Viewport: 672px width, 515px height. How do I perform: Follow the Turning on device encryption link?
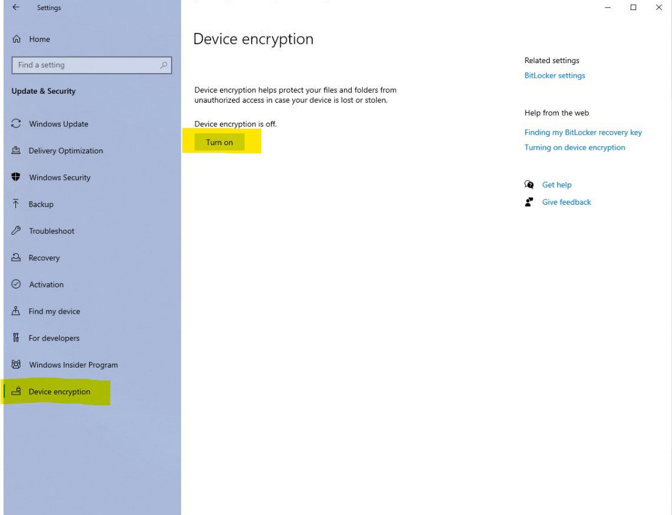coord(575,147)
